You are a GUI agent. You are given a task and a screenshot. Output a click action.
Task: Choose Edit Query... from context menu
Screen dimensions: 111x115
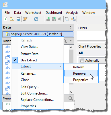[x=37, y=87]
